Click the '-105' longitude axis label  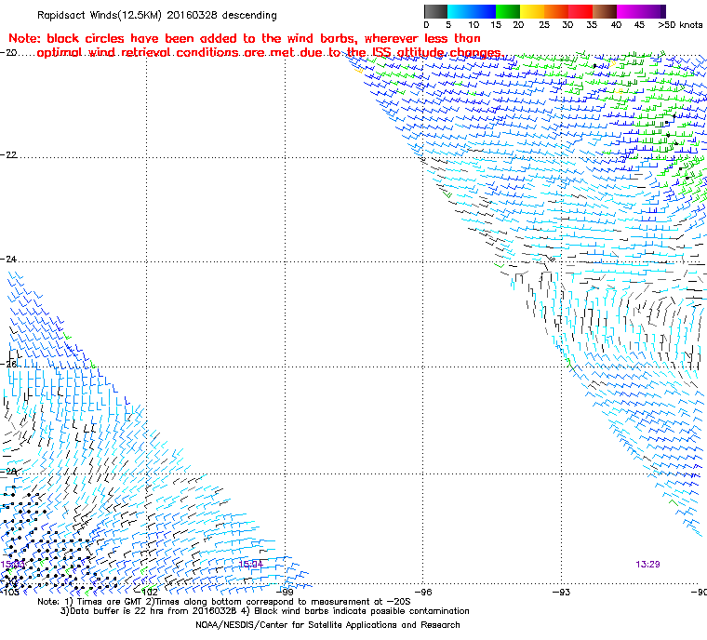pyautogui.click(x=10, y=592)
